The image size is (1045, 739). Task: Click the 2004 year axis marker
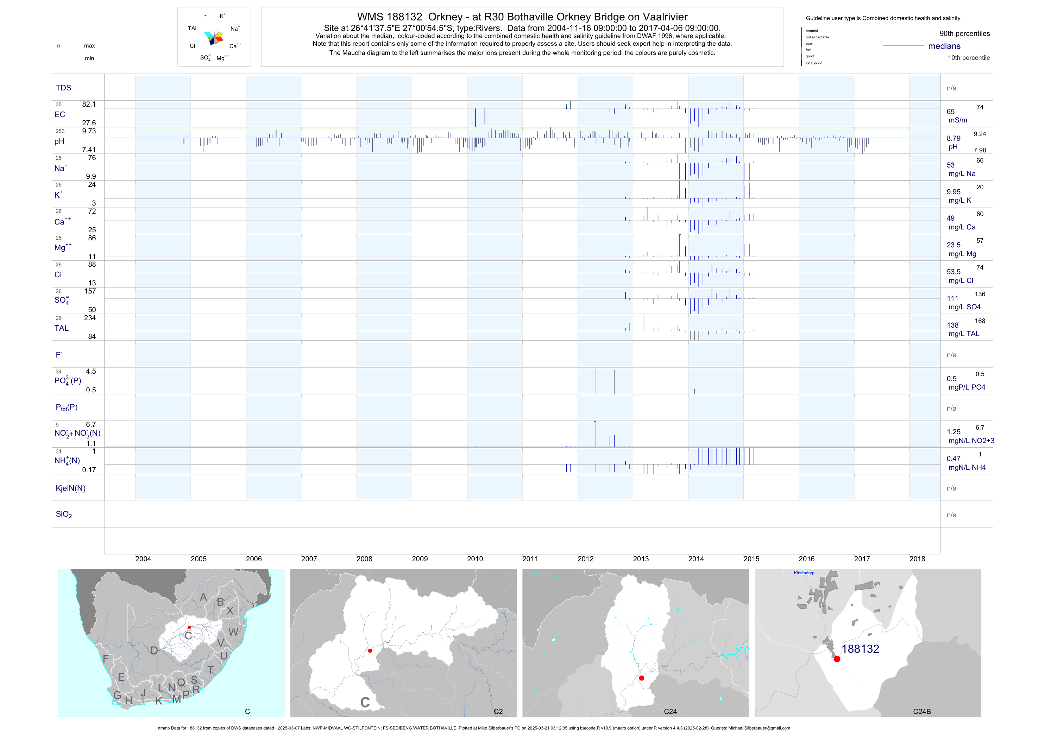coord(143,559)
